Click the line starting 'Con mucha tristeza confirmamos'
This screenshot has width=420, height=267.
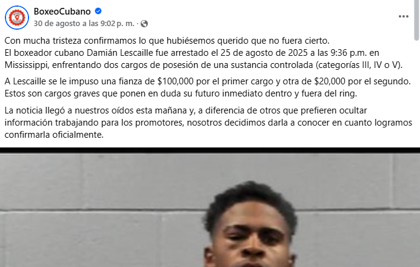click(167, 41)
